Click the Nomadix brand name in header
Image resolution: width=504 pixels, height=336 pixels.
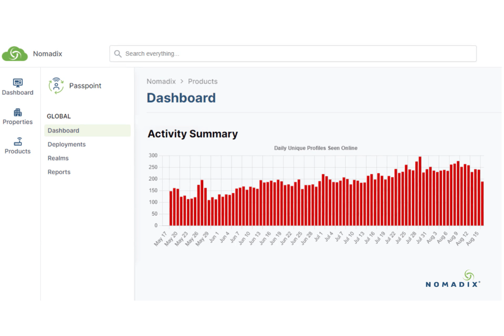[x=48, y=54]
